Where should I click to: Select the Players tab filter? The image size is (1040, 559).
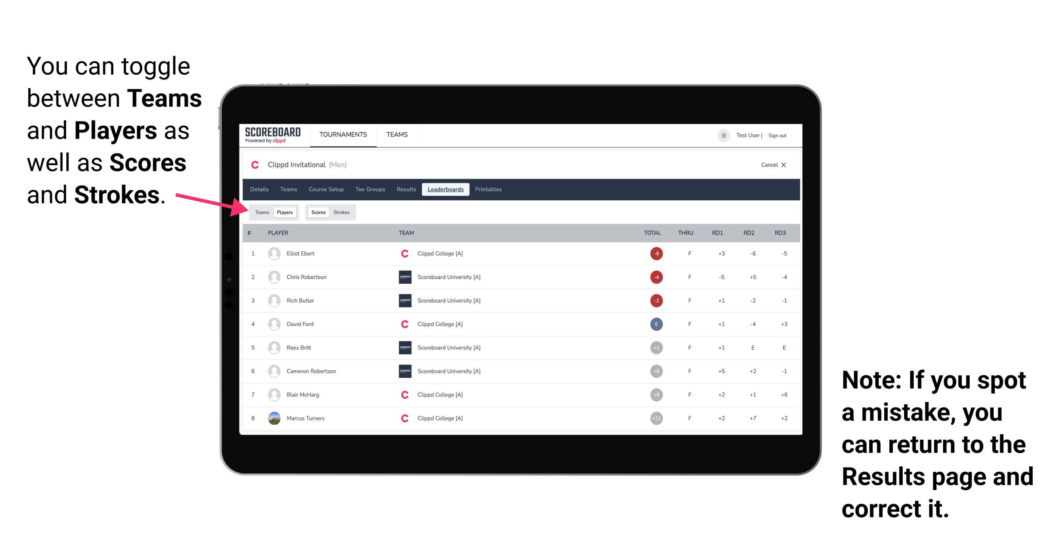[285, 211]
